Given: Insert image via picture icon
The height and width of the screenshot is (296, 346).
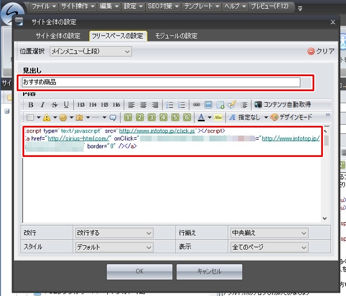Looking at the screenshot, I should pyautogui.click(x=208, y=104).
